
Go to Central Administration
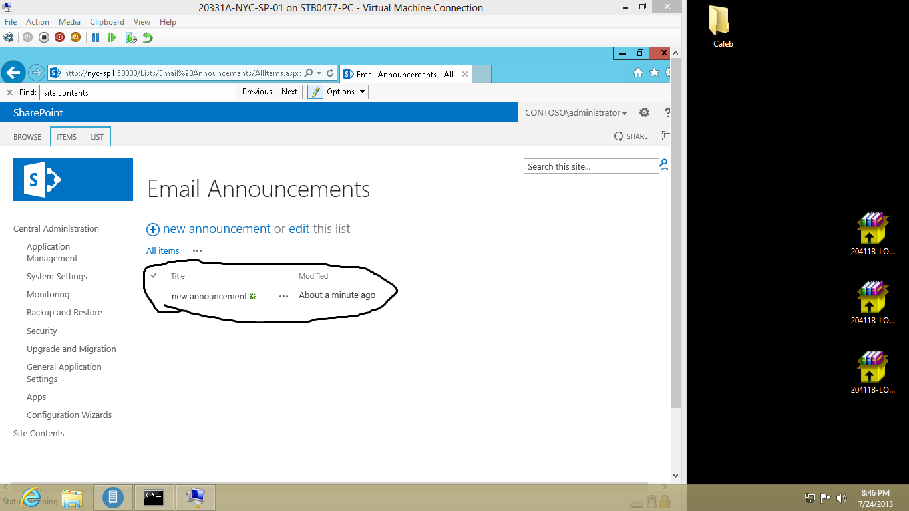click(x=56, y=228)
